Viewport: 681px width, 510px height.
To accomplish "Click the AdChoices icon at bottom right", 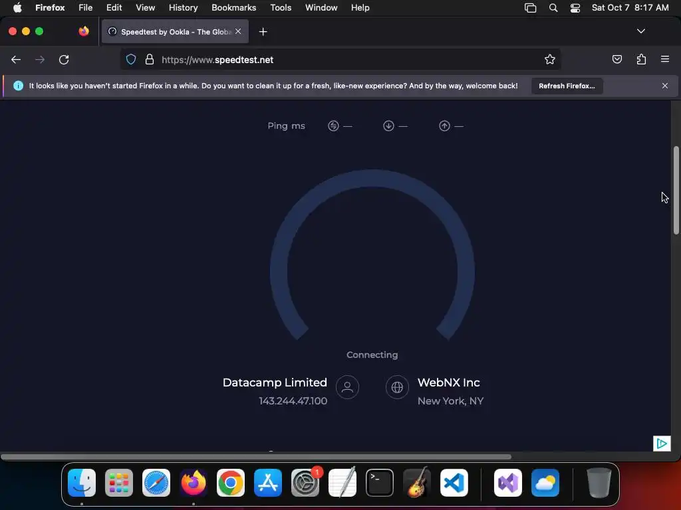I will click(x=662, y=443).
